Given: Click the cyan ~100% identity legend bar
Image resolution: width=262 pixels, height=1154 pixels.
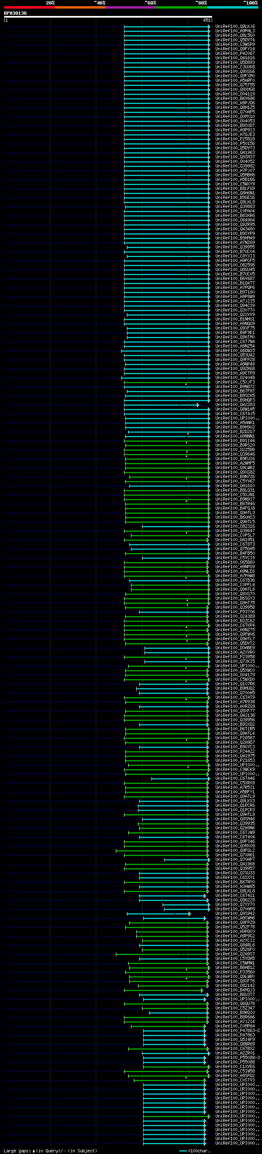Looking at the screenshot, I should [233, 7].
